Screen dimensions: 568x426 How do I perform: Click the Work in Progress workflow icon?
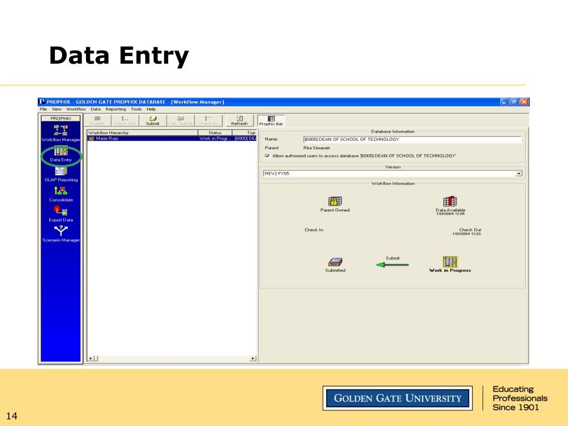click(450, 262)
